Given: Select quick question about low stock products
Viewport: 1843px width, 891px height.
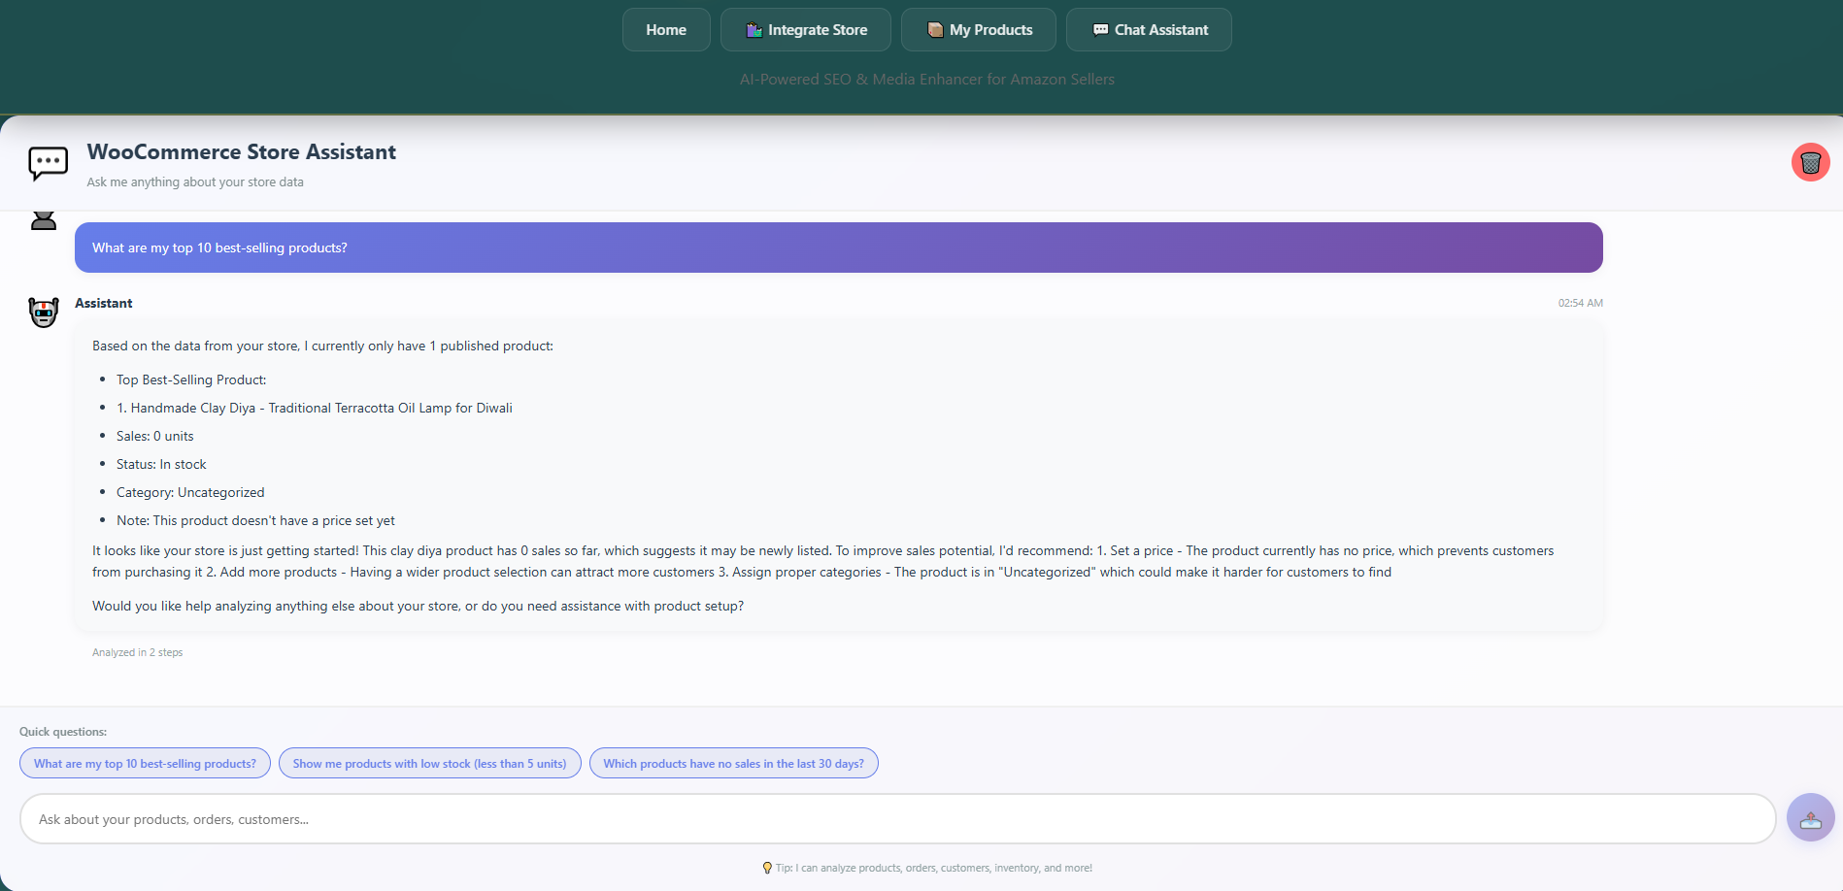Looking at the screenshot, I should [429, 763].
